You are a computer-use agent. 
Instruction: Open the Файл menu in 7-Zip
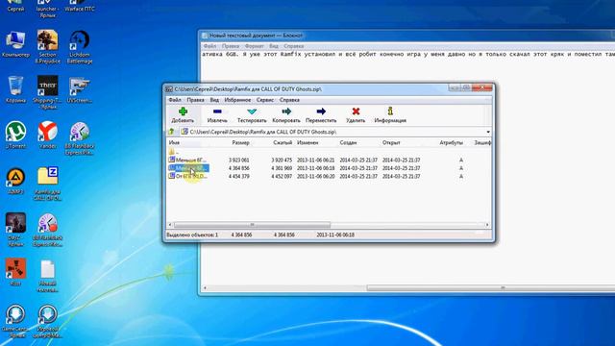[x=175, y=100]
